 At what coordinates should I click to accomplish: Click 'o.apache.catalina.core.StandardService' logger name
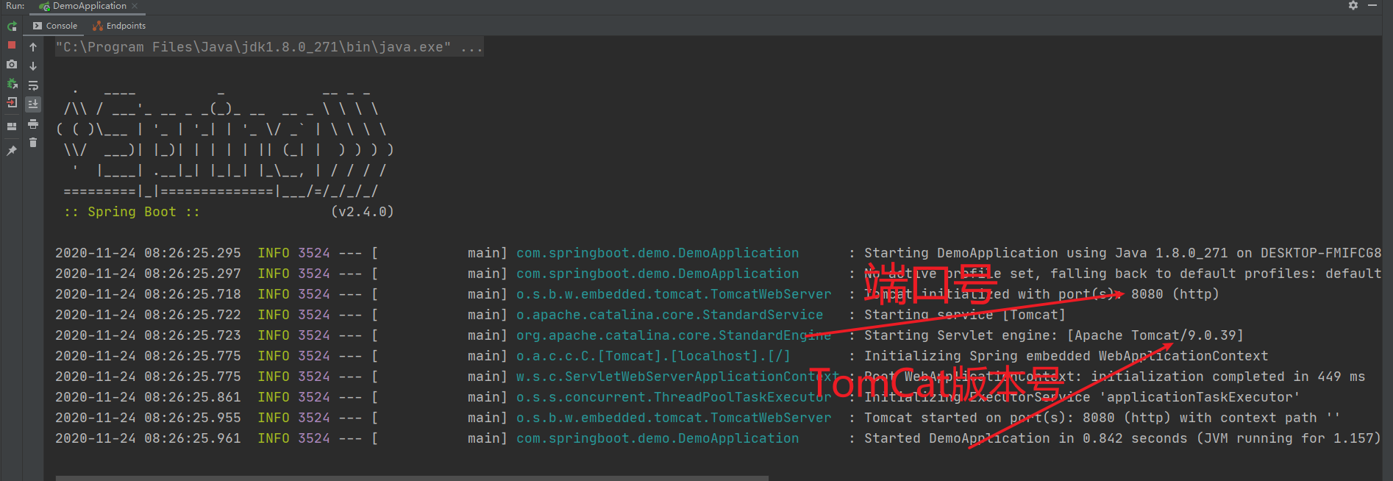[670, 315]
